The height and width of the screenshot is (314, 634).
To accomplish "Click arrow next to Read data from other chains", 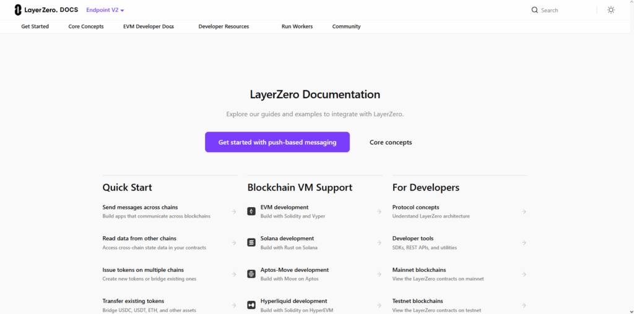I will pyautogui.click(x=233, y=242).
